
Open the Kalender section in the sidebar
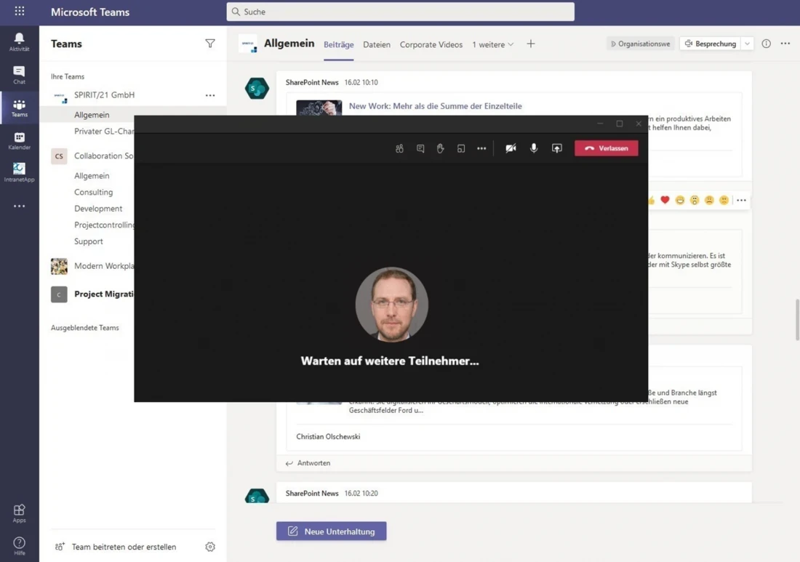[19, 140]
